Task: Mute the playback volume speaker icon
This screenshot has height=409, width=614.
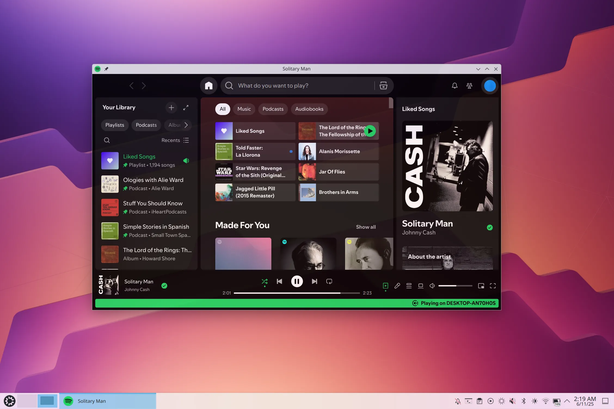Action: (x=432, y=286)
